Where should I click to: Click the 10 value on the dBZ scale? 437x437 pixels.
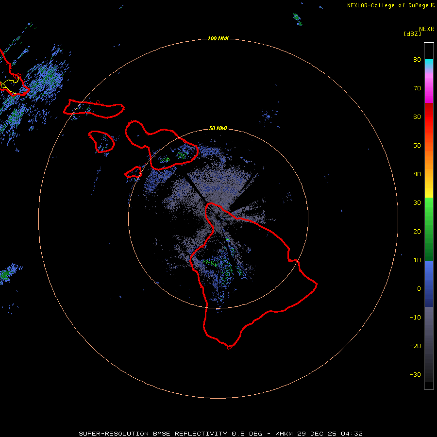(x=417, y=260)
